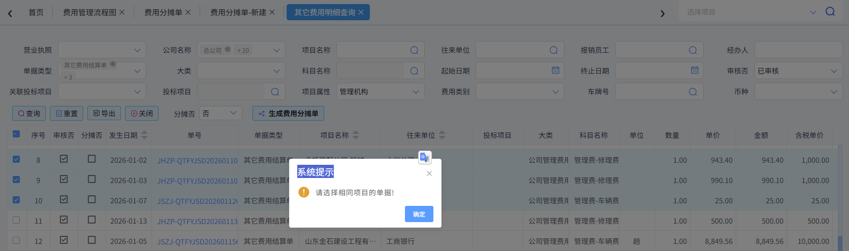Search 投标项目 with its magnifier icon

tap(275, 92)
